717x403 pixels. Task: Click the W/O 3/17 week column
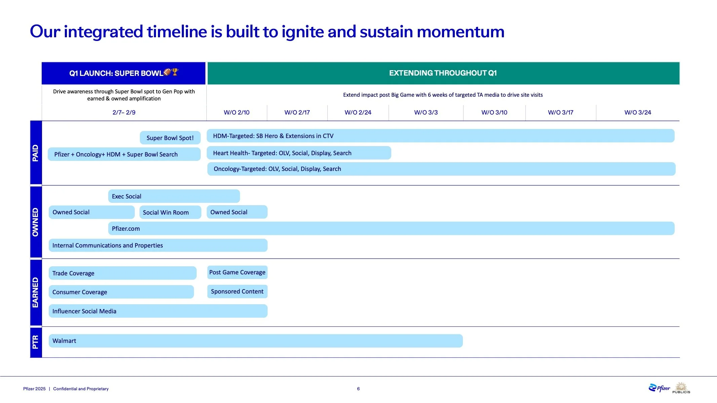tap(561, 113)
